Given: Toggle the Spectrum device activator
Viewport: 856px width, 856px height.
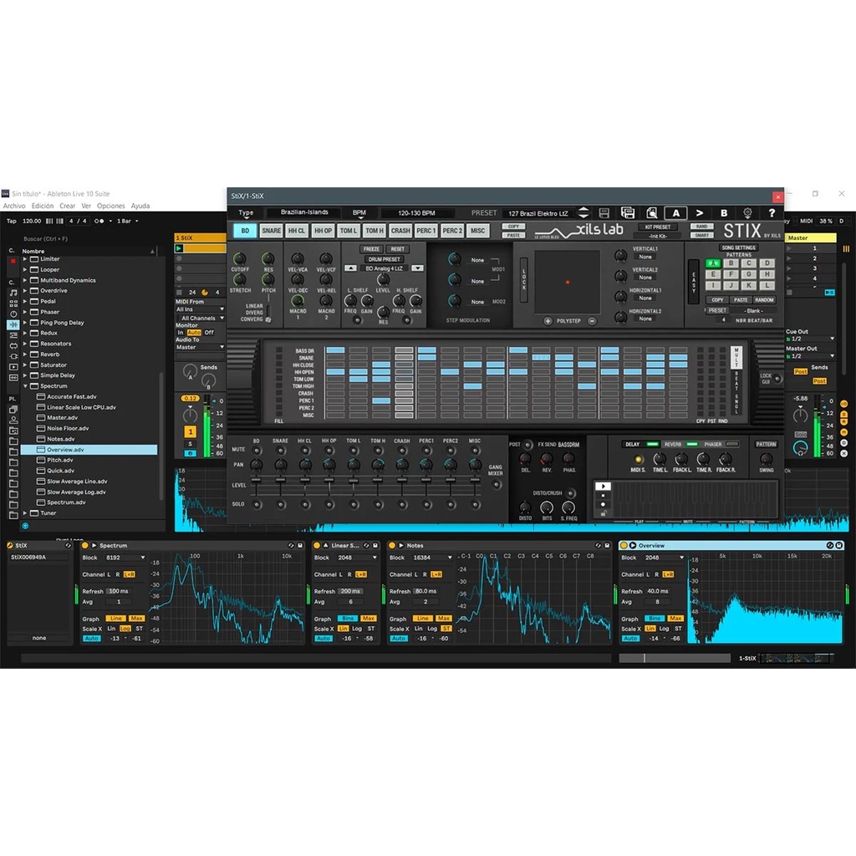Looking at the screenshot, I should point(84,545).
